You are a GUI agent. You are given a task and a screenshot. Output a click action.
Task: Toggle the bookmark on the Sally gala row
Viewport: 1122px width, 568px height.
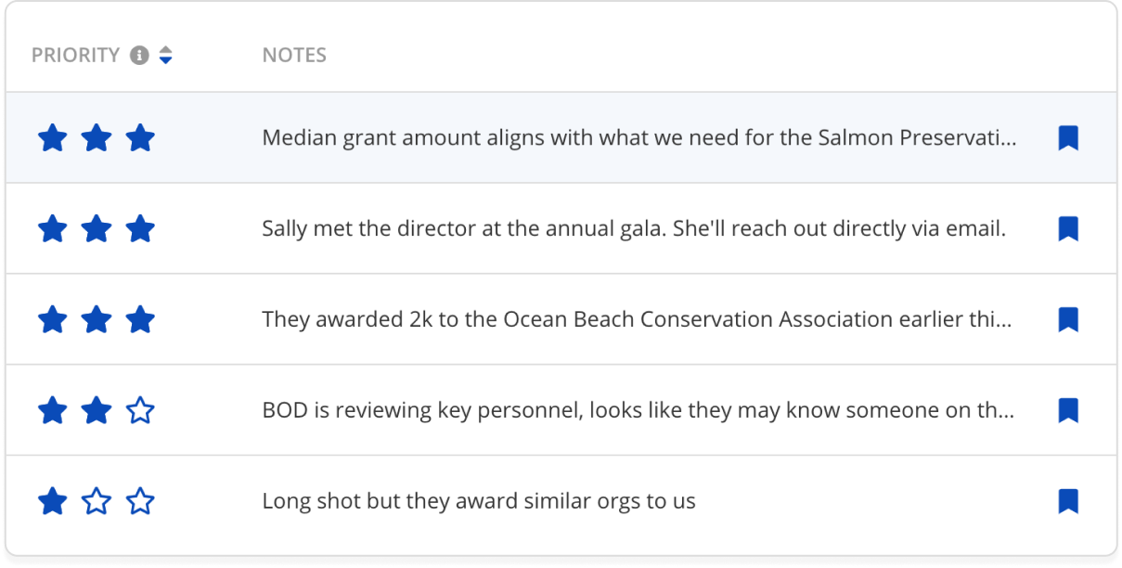click(x=1068, y=229)
